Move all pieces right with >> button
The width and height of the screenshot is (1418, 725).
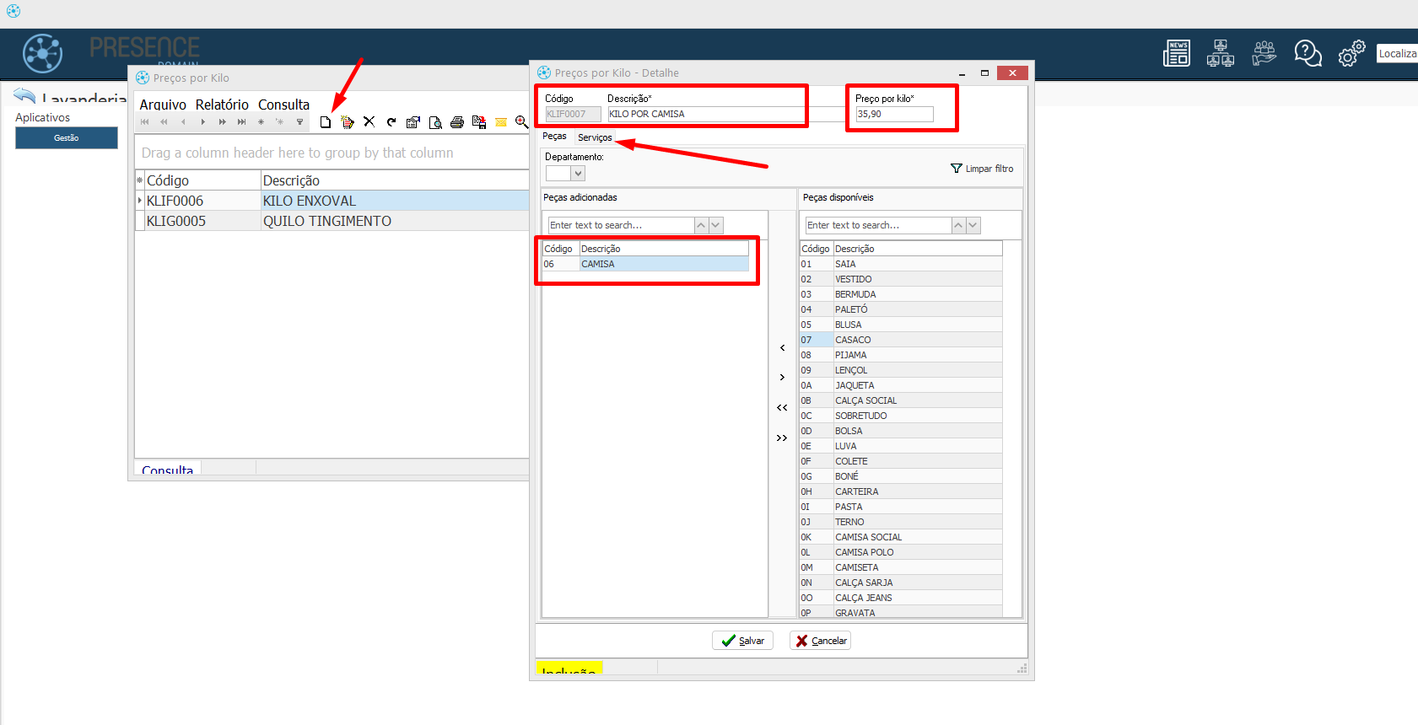click(782, 438)
